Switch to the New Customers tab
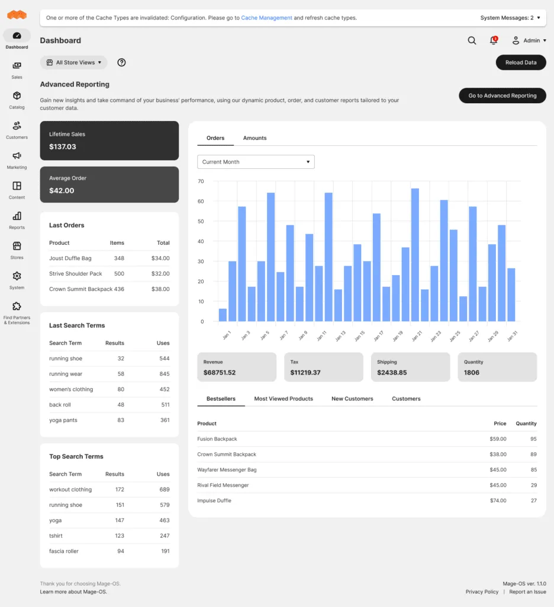The width and height of the screenshot is (554, 607). click(x=352, y=399)
